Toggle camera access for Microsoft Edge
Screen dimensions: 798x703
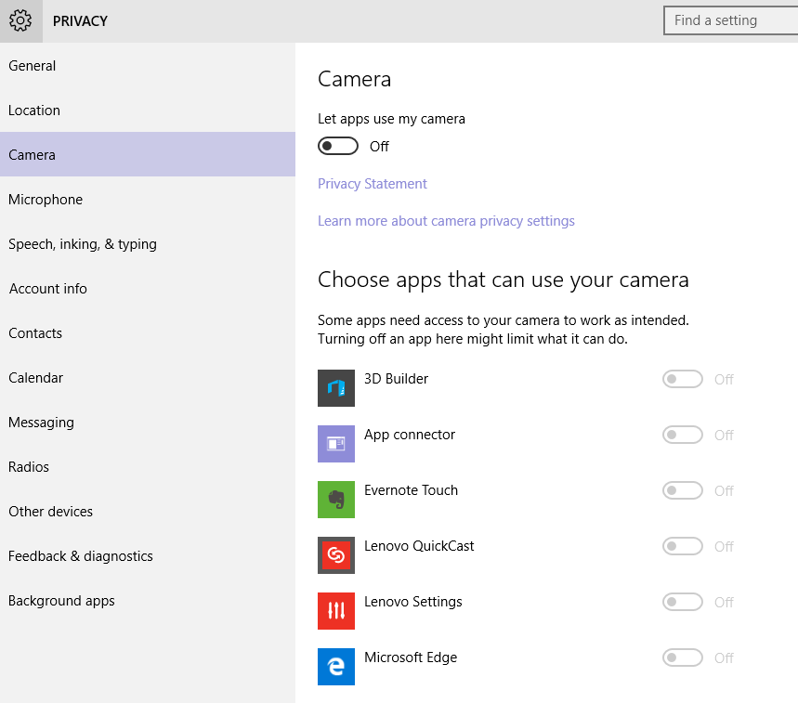coord(683,657)
